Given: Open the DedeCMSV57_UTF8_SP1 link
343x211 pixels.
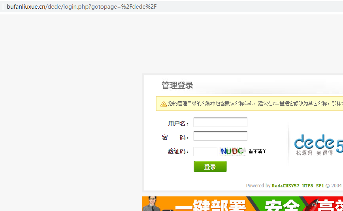Looking at the screenshot, I should click(298, 186).
